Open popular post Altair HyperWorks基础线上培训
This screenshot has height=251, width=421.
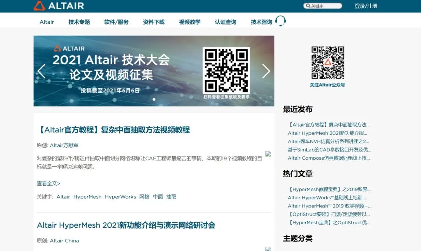(327, 197)
